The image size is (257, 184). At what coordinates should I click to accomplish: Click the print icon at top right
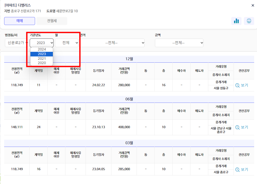point(249,21)
